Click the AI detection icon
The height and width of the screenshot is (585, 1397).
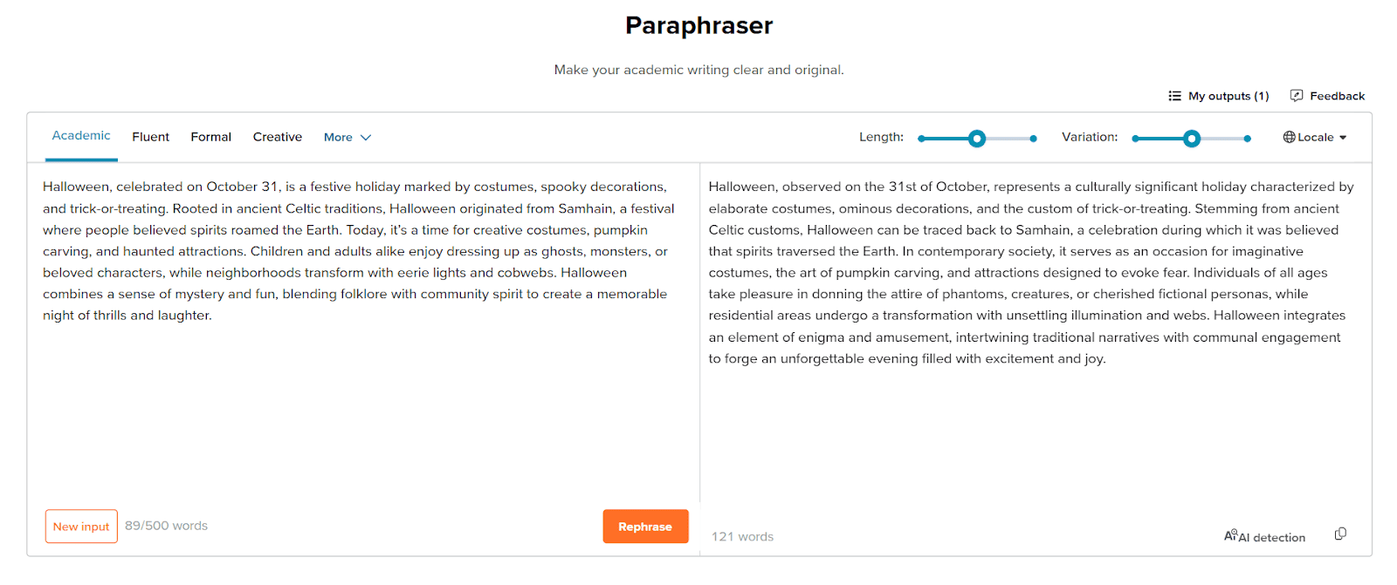click(1230, 535)
